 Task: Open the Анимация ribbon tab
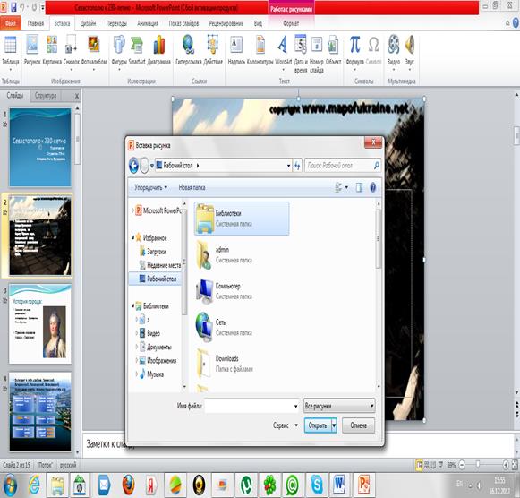coord(148,23)
